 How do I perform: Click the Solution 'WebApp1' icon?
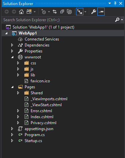[x=8, y=27]
